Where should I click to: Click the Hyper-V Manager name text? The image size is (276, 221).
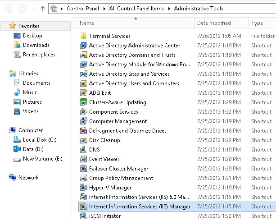point(110,188)
